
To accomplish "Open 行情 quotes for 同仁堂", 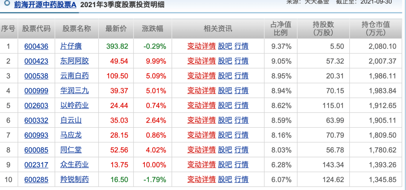I will point(241,150).
